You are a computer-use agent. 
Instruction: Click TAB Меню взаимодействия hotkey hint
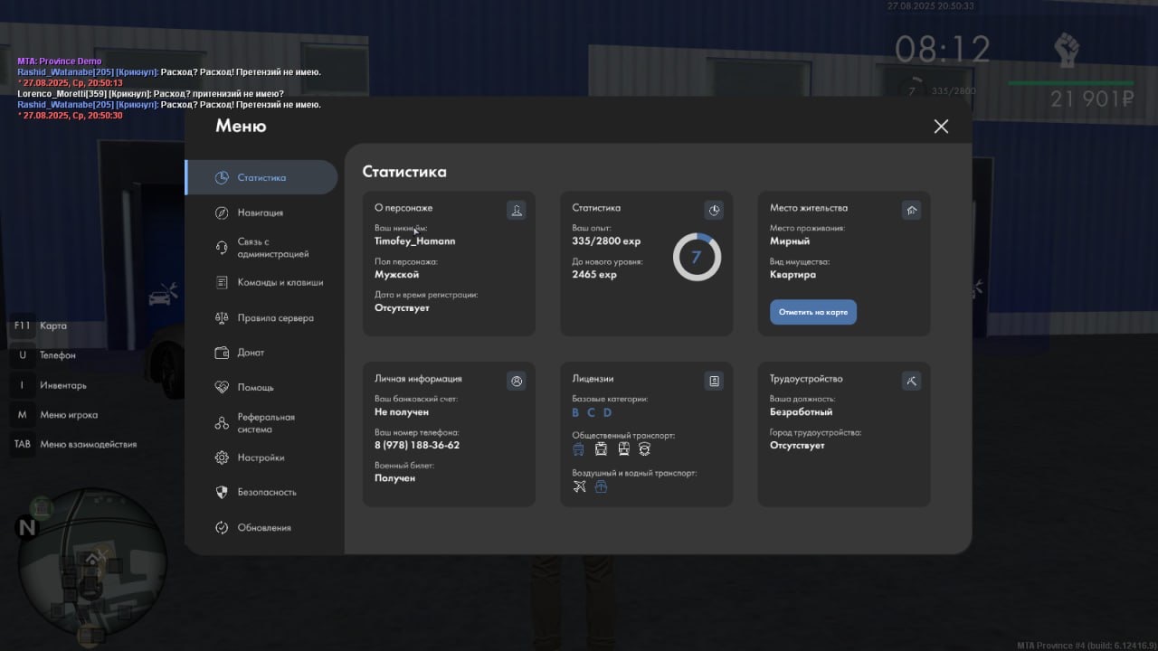click(74, 444)
